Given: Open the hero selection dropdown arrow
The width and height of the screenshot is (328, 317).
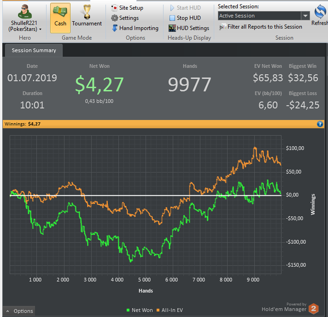Looking at the screenshot, I should coord(40,29).
